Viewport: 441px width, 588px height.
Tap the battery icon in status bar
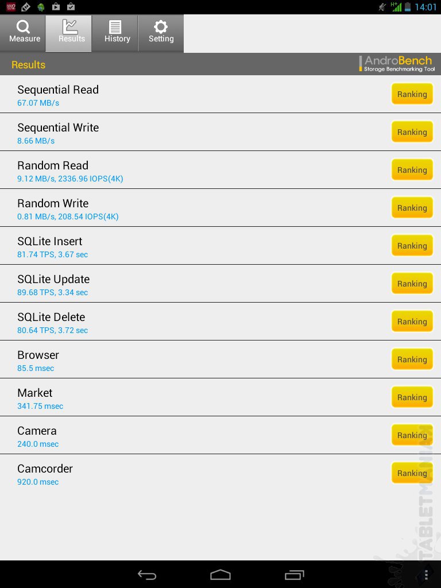pyautogui.click(x=408, y=7)
